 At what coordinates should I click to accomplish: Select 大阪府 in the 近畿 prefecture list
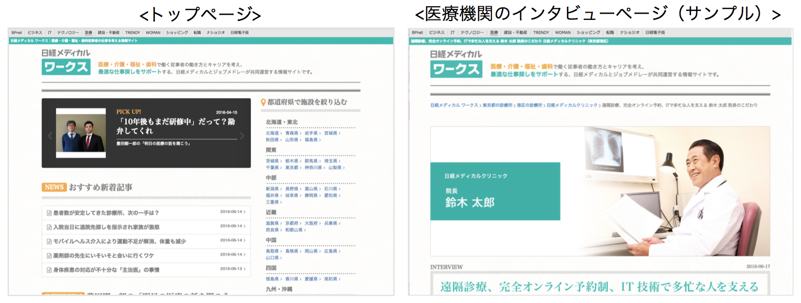(313, 223)
